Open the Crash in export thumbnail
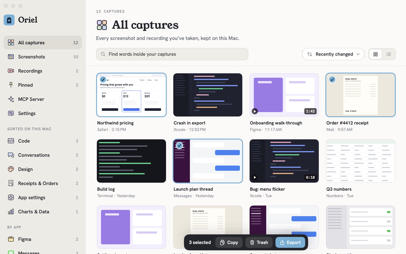406x254 pixels. coord(208,95)
